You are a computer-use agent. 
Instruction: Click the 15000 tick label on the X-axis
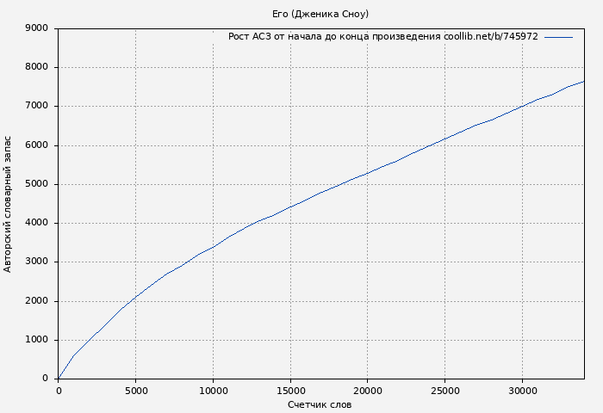(x=290, y=390)
